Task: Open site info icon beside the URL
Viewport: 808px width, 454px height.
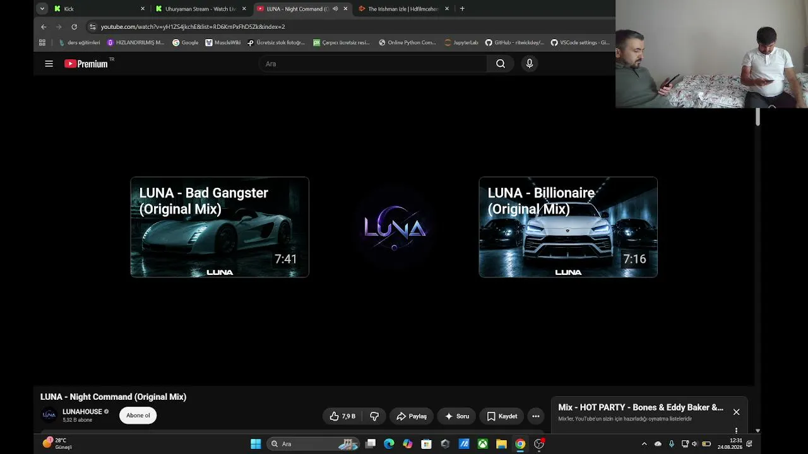Action: coord(93,26)
